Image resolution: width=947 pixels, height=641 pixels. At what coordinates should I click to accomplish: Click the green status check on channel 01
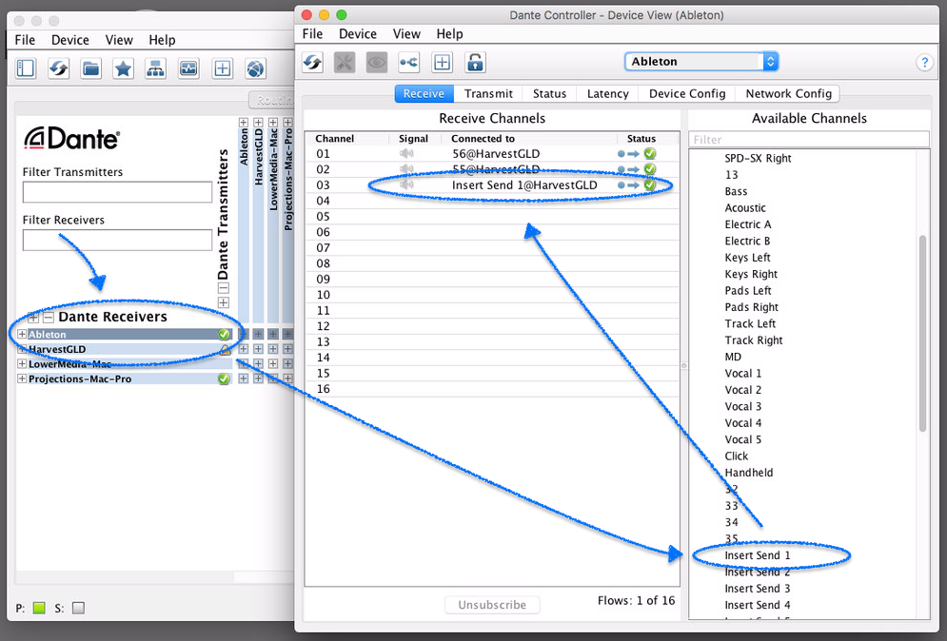click(650, 153)
